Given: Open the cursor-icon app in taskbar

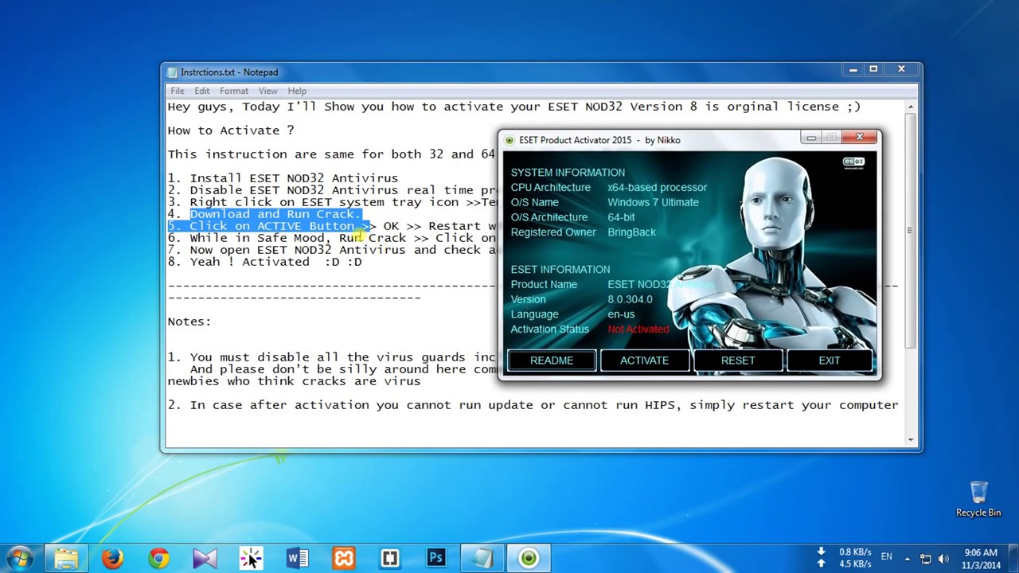Looking at the screenshot, I should [251, 558].
